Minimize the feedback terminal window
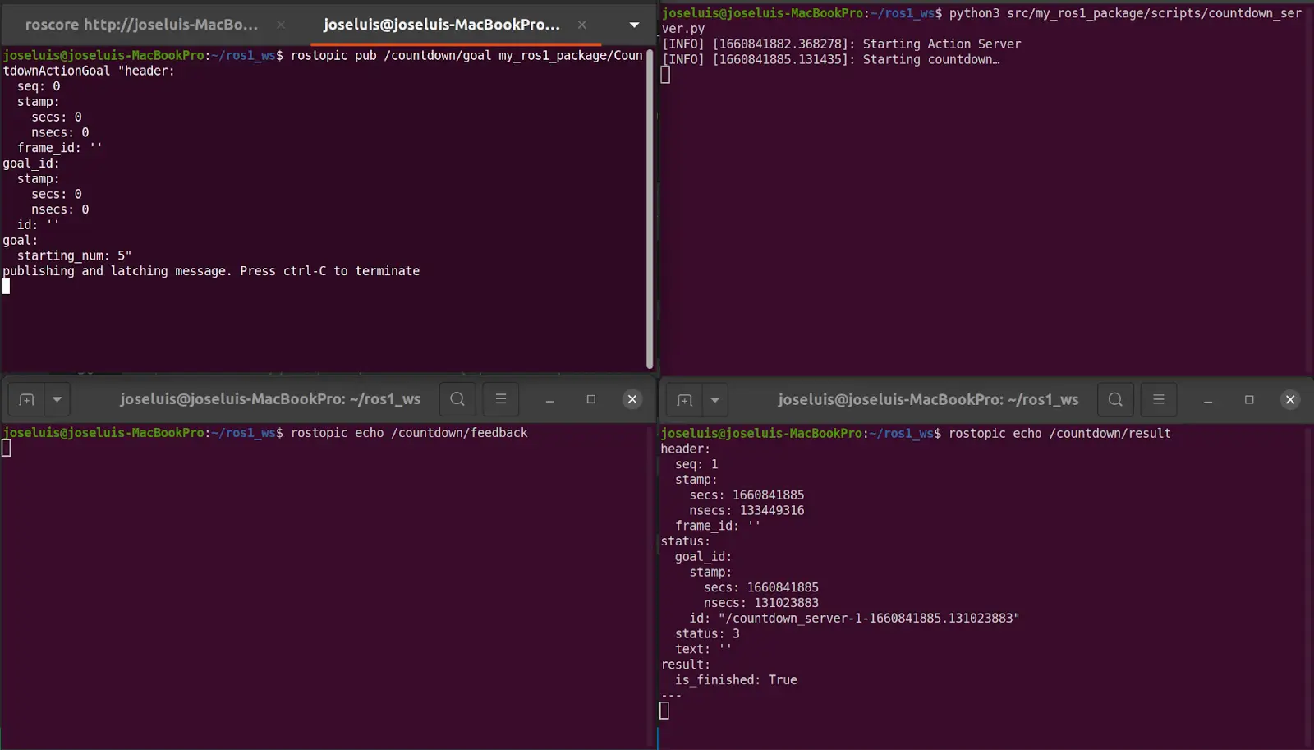The height and width of the screenshot is (750, 1314). coord(550,399)
